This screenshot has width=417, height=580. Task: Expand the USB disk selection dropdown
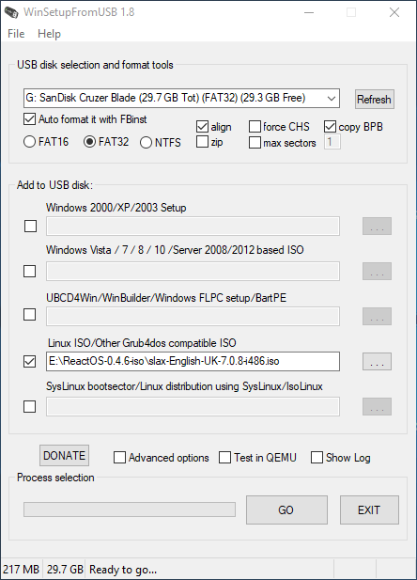click(x=332, y=99)
